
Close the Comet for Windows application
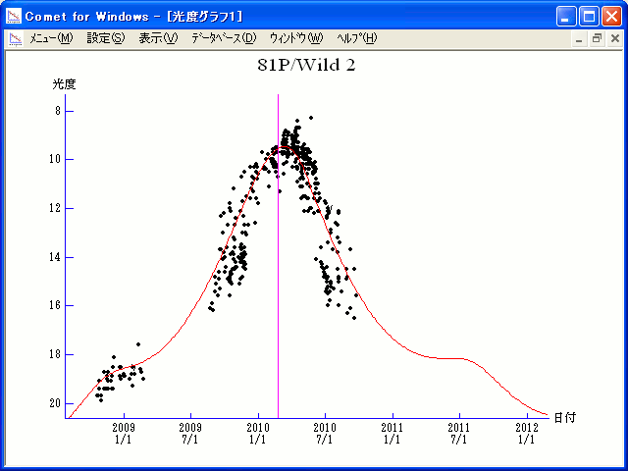[x=611, y=17]
